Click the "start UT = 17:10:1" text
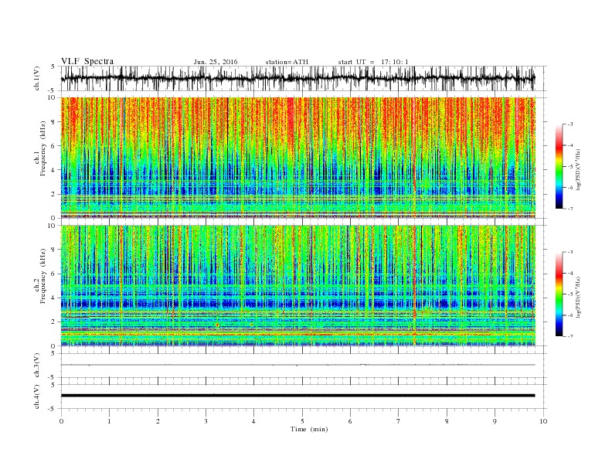612x473 pixels. point(373,62)
